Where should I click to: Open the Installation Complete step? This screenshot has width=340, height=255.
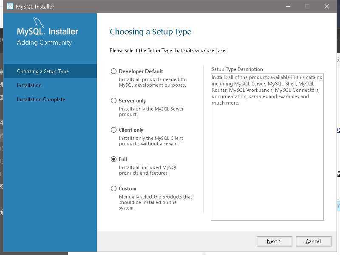click(x=41, y=99)
